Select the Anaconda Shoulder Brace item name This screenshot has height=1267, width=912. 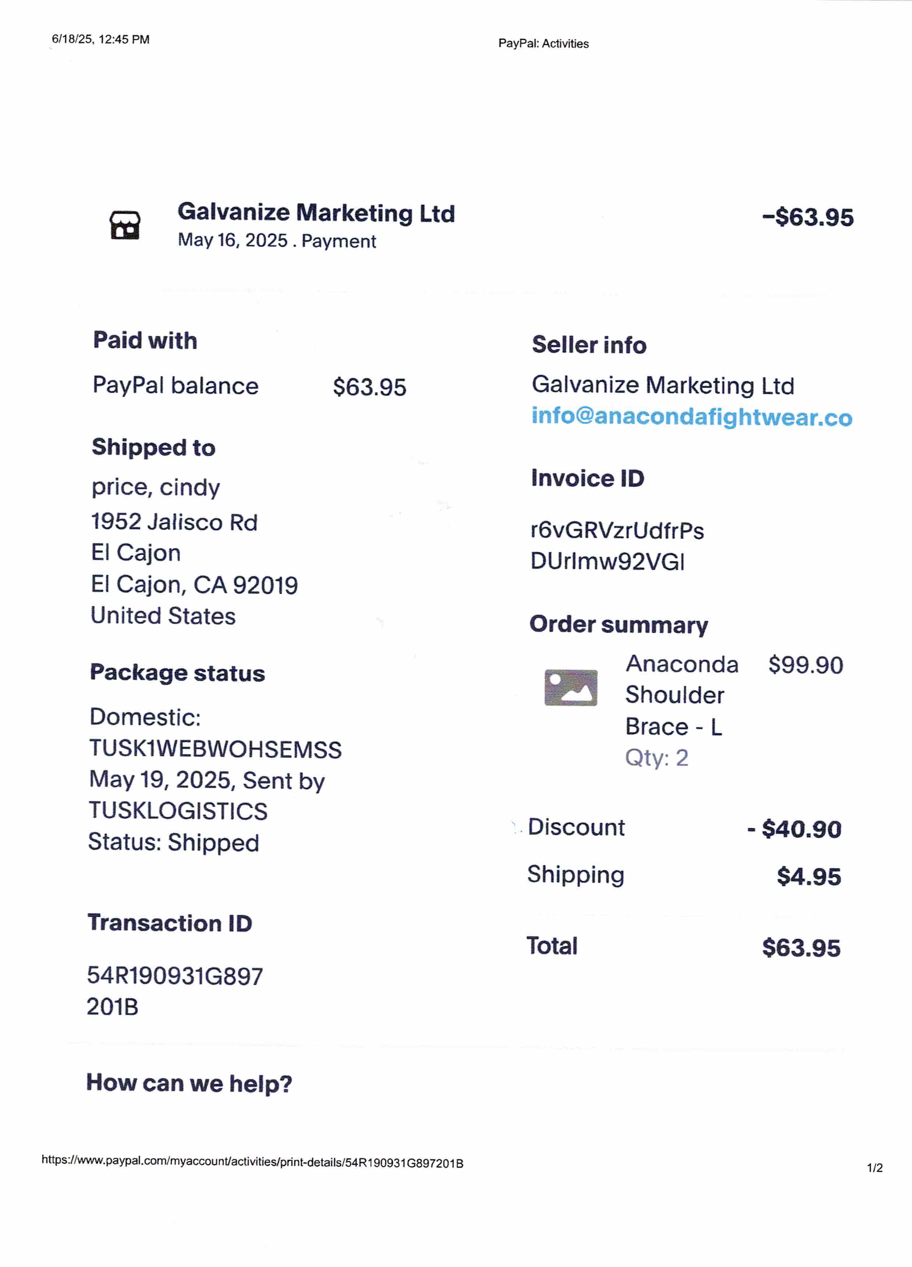point(681,695)
